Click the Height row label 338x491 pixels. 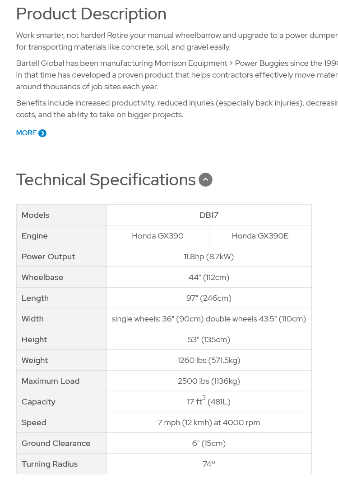point(34,340)
